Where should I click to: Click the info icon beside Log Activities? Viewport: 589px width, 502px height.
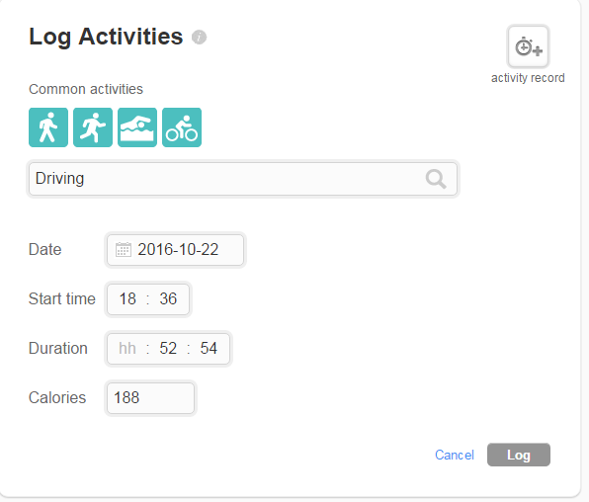pyautogui.click(x=199, y=38)
